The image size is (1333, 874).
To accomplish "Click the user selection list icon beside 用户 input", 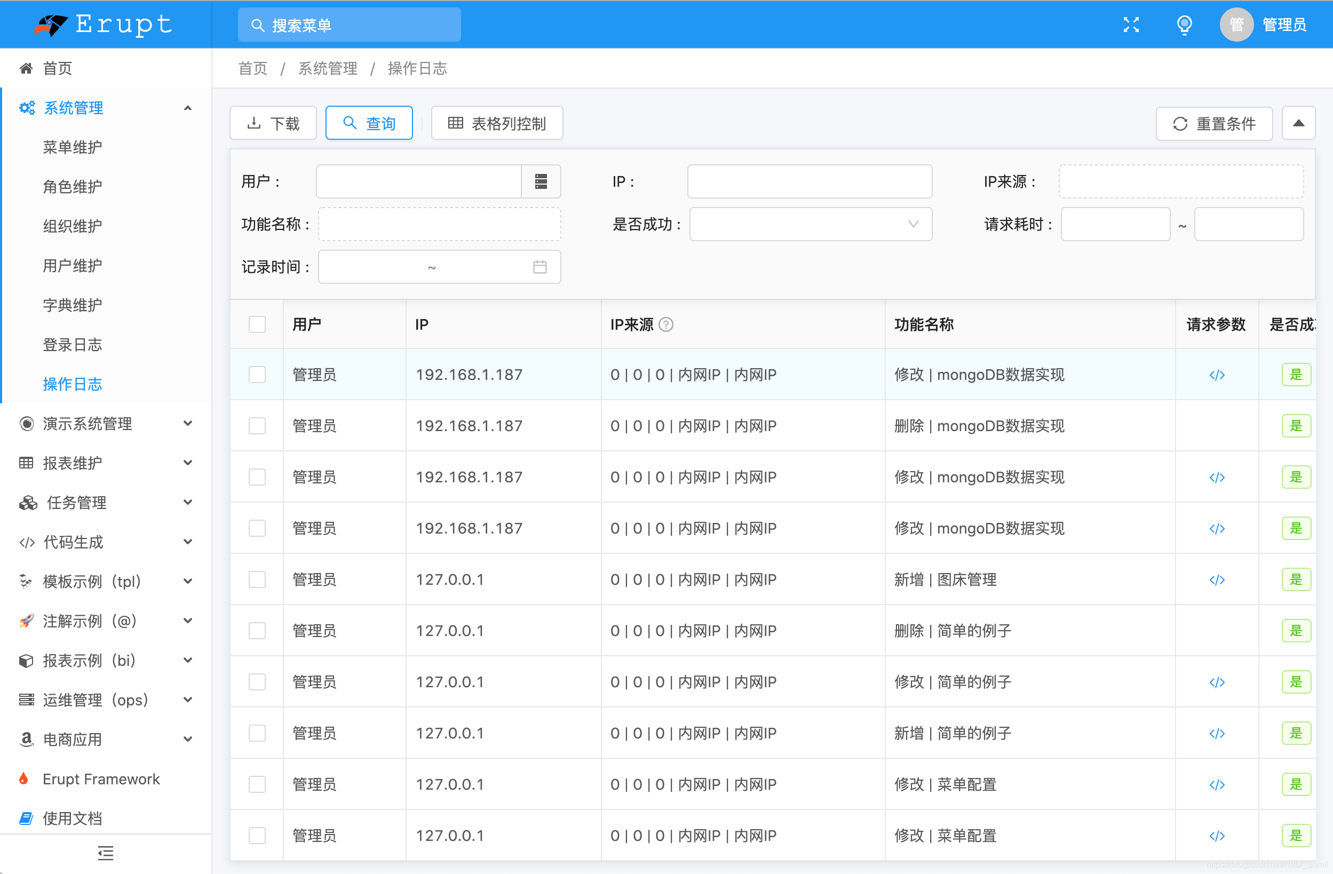I will [x=541, y=181].
